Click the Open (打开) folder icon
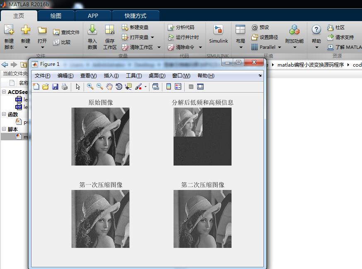The height and width of the screenshot is (269, 362). coord(42,30)
